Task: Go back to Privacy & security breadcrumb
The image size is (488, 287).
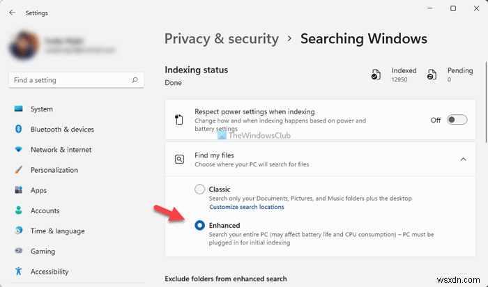Action: (x=221, y=39)
